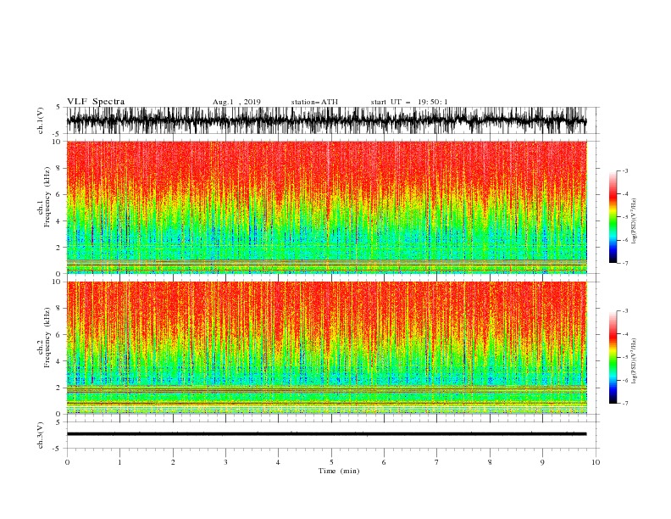Click time axis tick label "8"

(x=490, y=462)
